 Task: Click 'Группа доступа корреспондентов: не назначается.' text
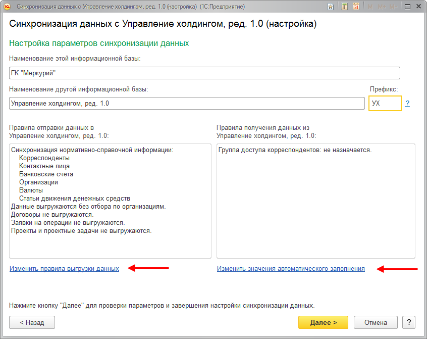coord(295,150)
